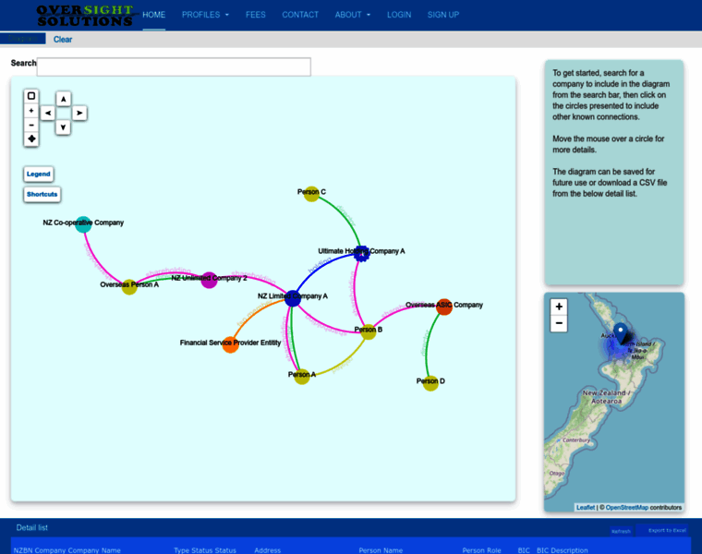
Task: Click the Clear button
Action: pyautogui.click(x=63, y=39)
